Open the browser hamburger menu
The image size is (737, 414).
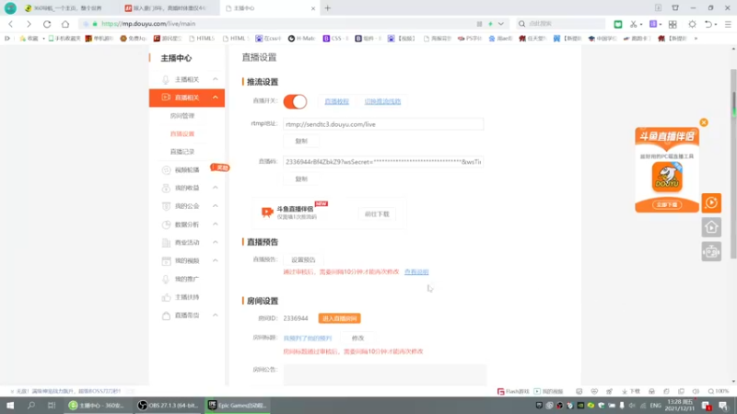point(728,24)
